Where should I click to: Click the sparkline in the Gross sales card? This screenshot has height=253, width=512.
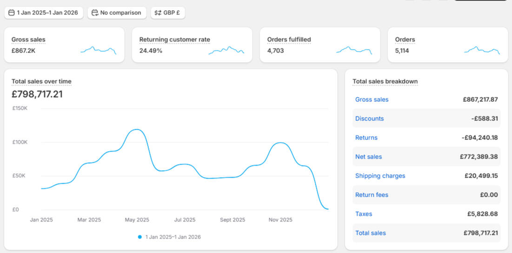pyautogui.click(x=98, y=50)
